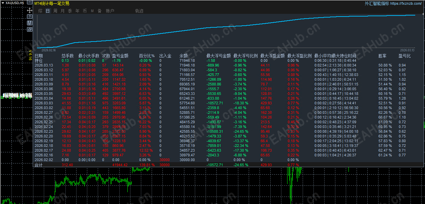This screenshot has width=425, height=204.
Task: Click the 最大浮盈比例 column header
Action: click(x=299, y=56)
